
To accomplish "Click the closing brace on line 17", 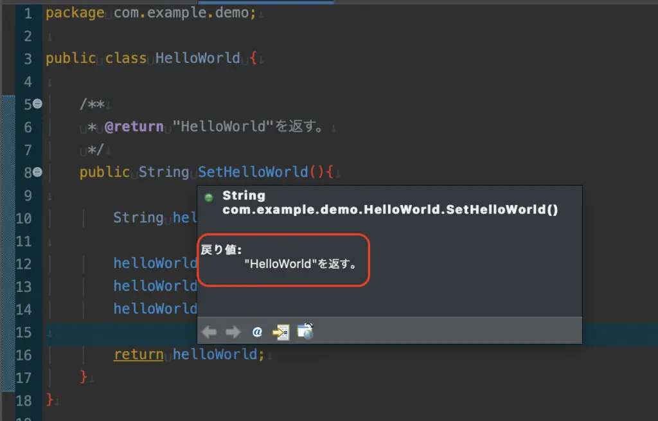I will [84, 377].
